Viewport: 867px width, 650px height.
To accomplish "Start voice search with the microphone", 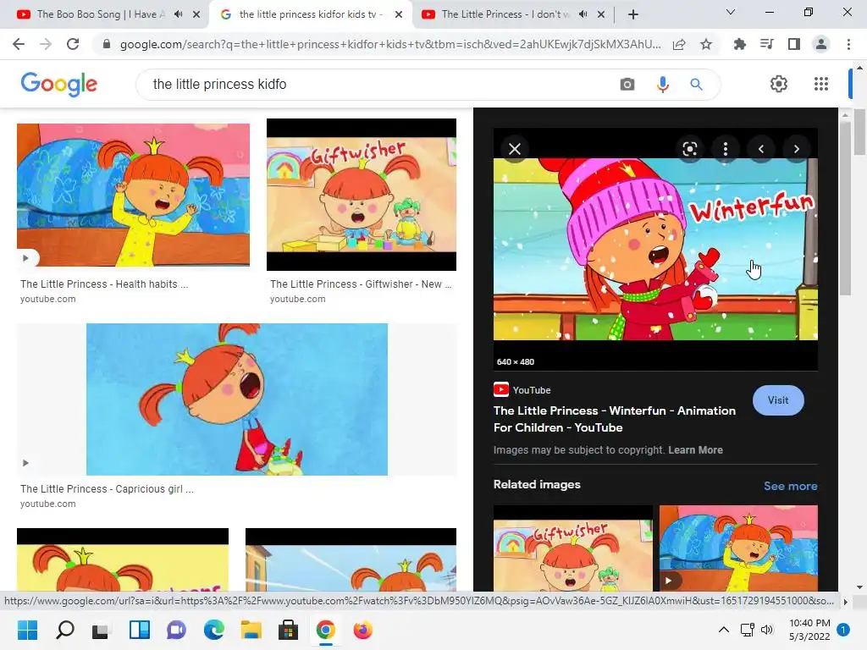I will [662, 84].
